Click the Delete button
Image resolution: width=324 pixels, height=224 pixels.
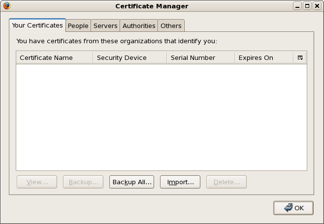[x=227, y=182]
